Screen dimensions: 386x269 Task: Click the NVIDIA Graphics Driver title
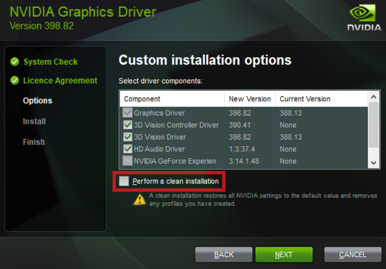[83, 12]
